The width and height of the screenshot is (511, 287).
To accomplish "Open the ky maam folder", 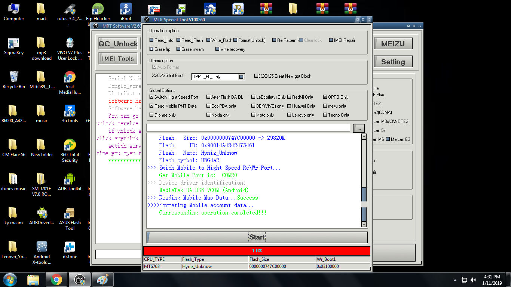I will pyautogui.click(x=14, y=216).
